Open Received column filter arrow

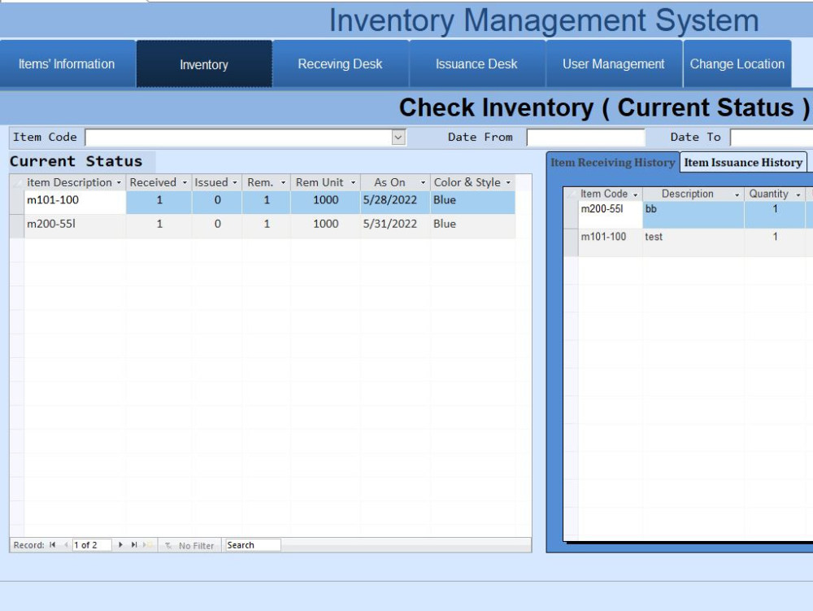[x=185, y=182]
